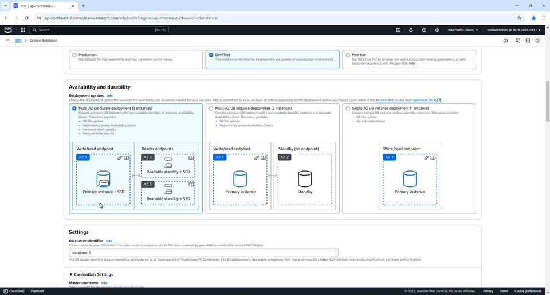Open Cookie preferences in footer
Viewport: 550px width, 295px height.
(528, 291)
